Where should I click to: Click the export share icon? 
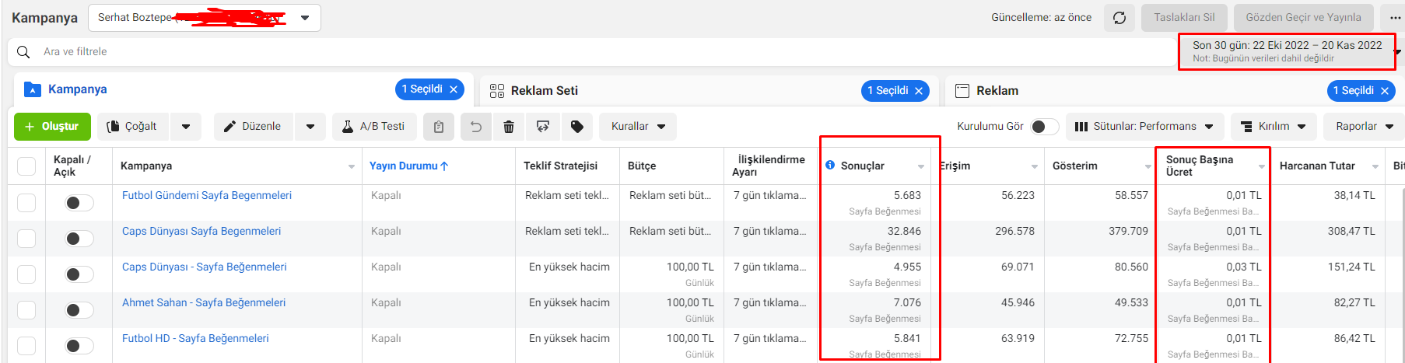click(x=543, y=127)
